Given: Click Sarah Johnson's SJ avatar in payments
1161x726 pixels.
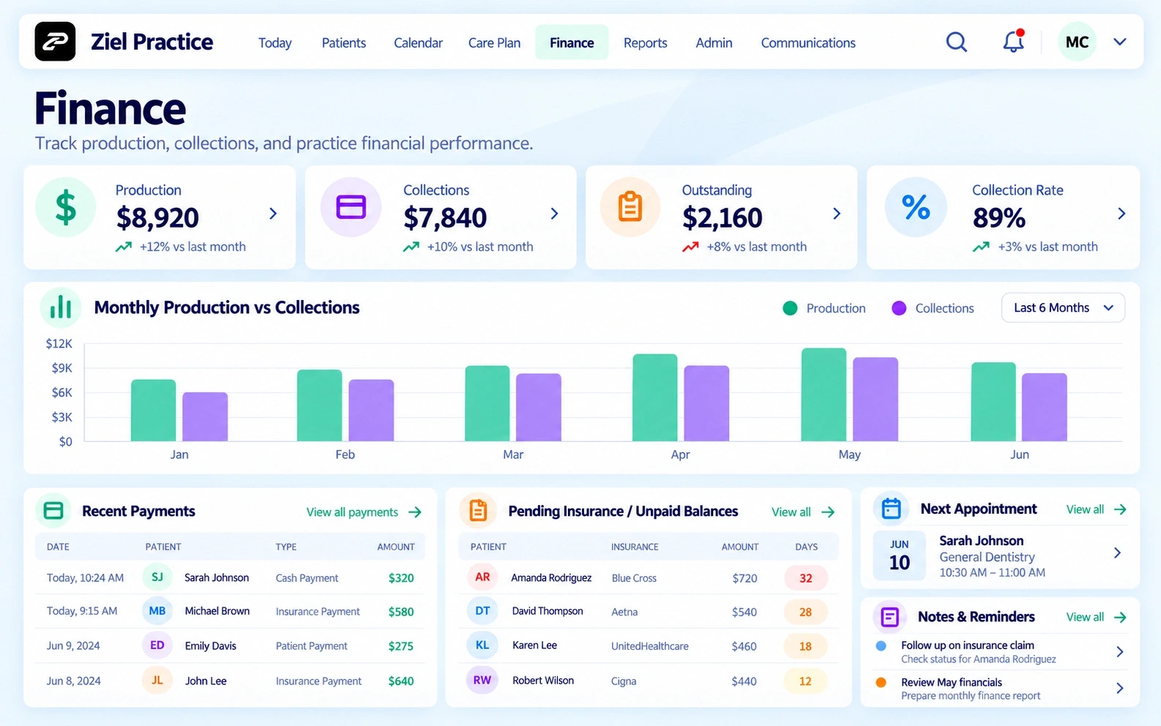Looking at the screenshot, I should click(157, 577).
